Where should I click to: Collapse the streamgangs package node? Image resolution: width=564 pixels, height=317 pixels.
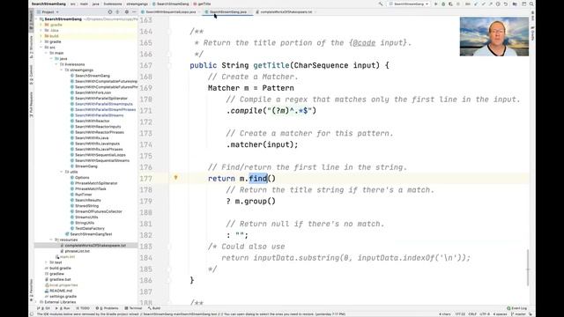[x=61, y=70]
